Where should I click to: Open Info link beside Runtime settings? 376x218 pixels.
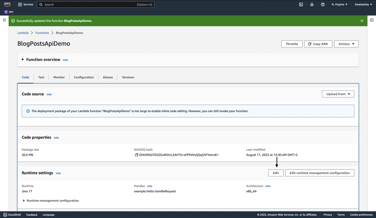click(x=58, y=173)
